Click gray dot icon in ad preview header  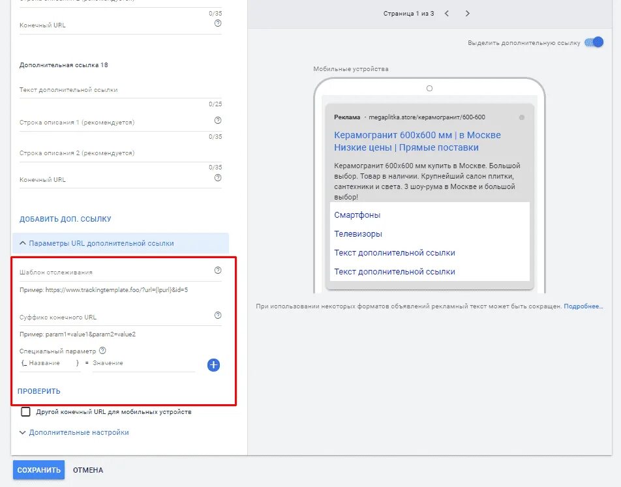(522, 117)
